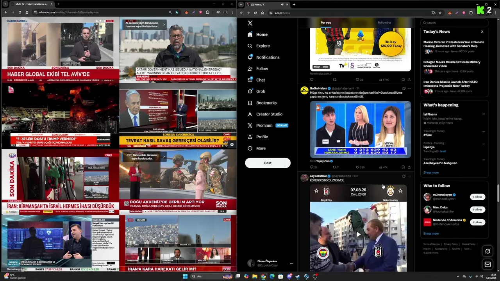Follow Msc. Deku account
The height and width of the screenshot is (281, 500).
point(477,210)
